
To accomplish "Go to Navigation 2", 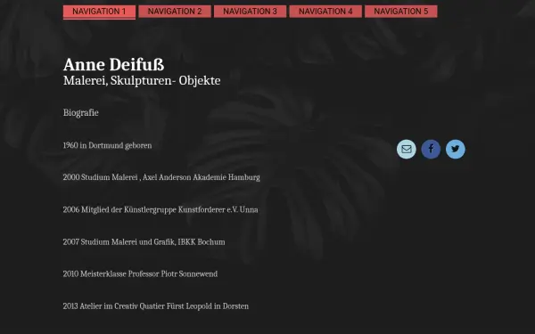I will tap(175, 12).
